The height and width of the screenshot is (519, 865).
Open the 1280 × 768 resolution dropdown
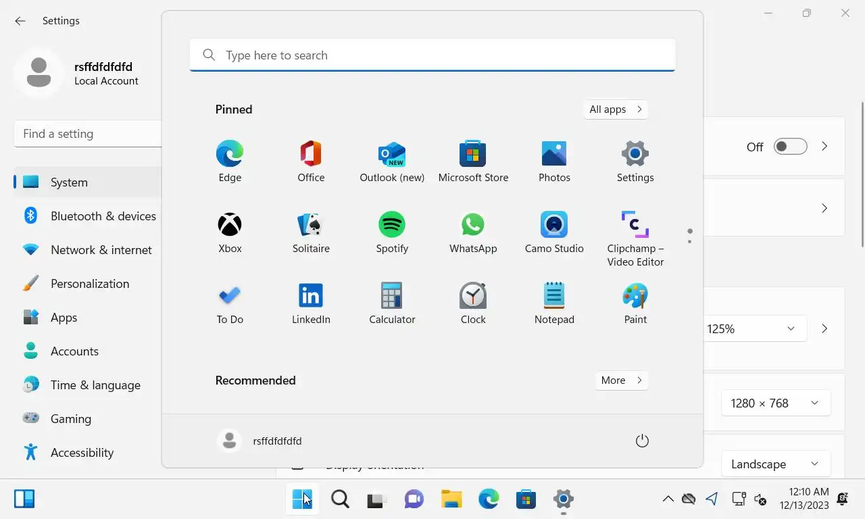[x=776, y=403]
